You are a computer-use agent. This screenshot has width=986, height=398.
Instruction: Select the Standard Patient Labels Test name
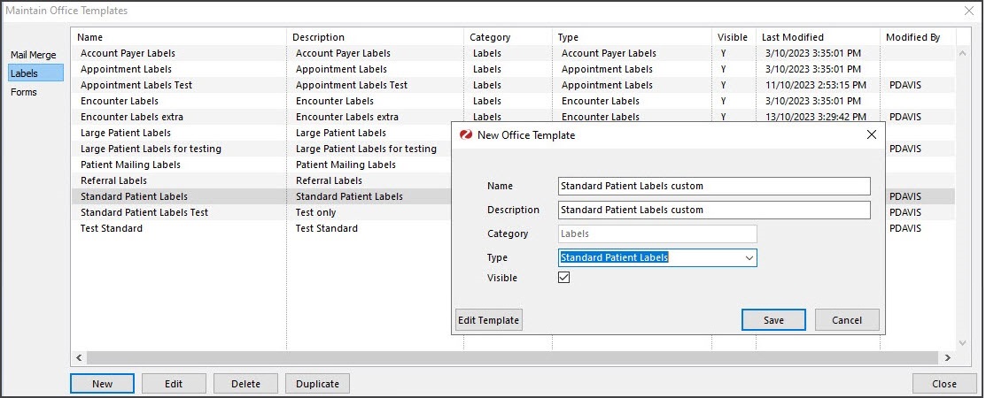pos(144,212)
